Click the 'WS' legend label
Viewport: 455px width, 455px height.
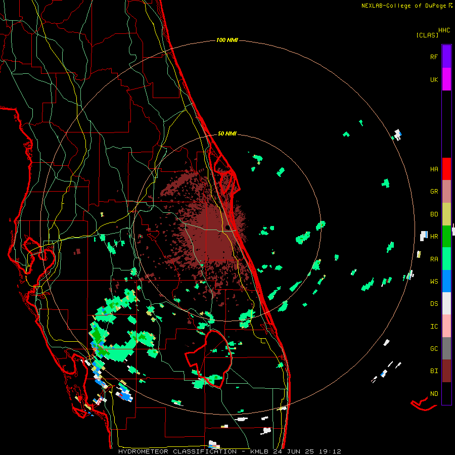(x=434, y=281)
